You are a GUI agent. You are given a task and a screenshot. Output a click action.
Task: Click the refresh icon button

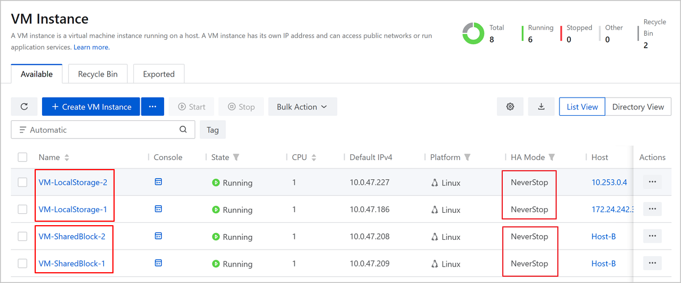pyautogui.click(x=24, y=107)
